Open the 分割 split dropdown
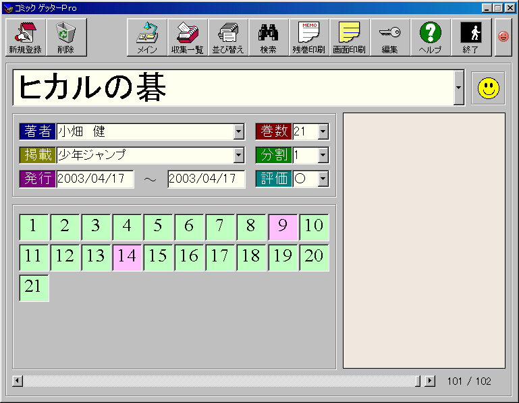 pyautogui.click(x=323, y=156)
